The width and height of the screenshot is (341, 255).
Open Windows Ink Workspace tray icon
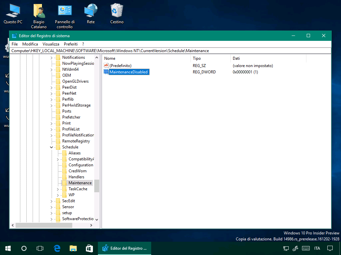click(295, 248)
